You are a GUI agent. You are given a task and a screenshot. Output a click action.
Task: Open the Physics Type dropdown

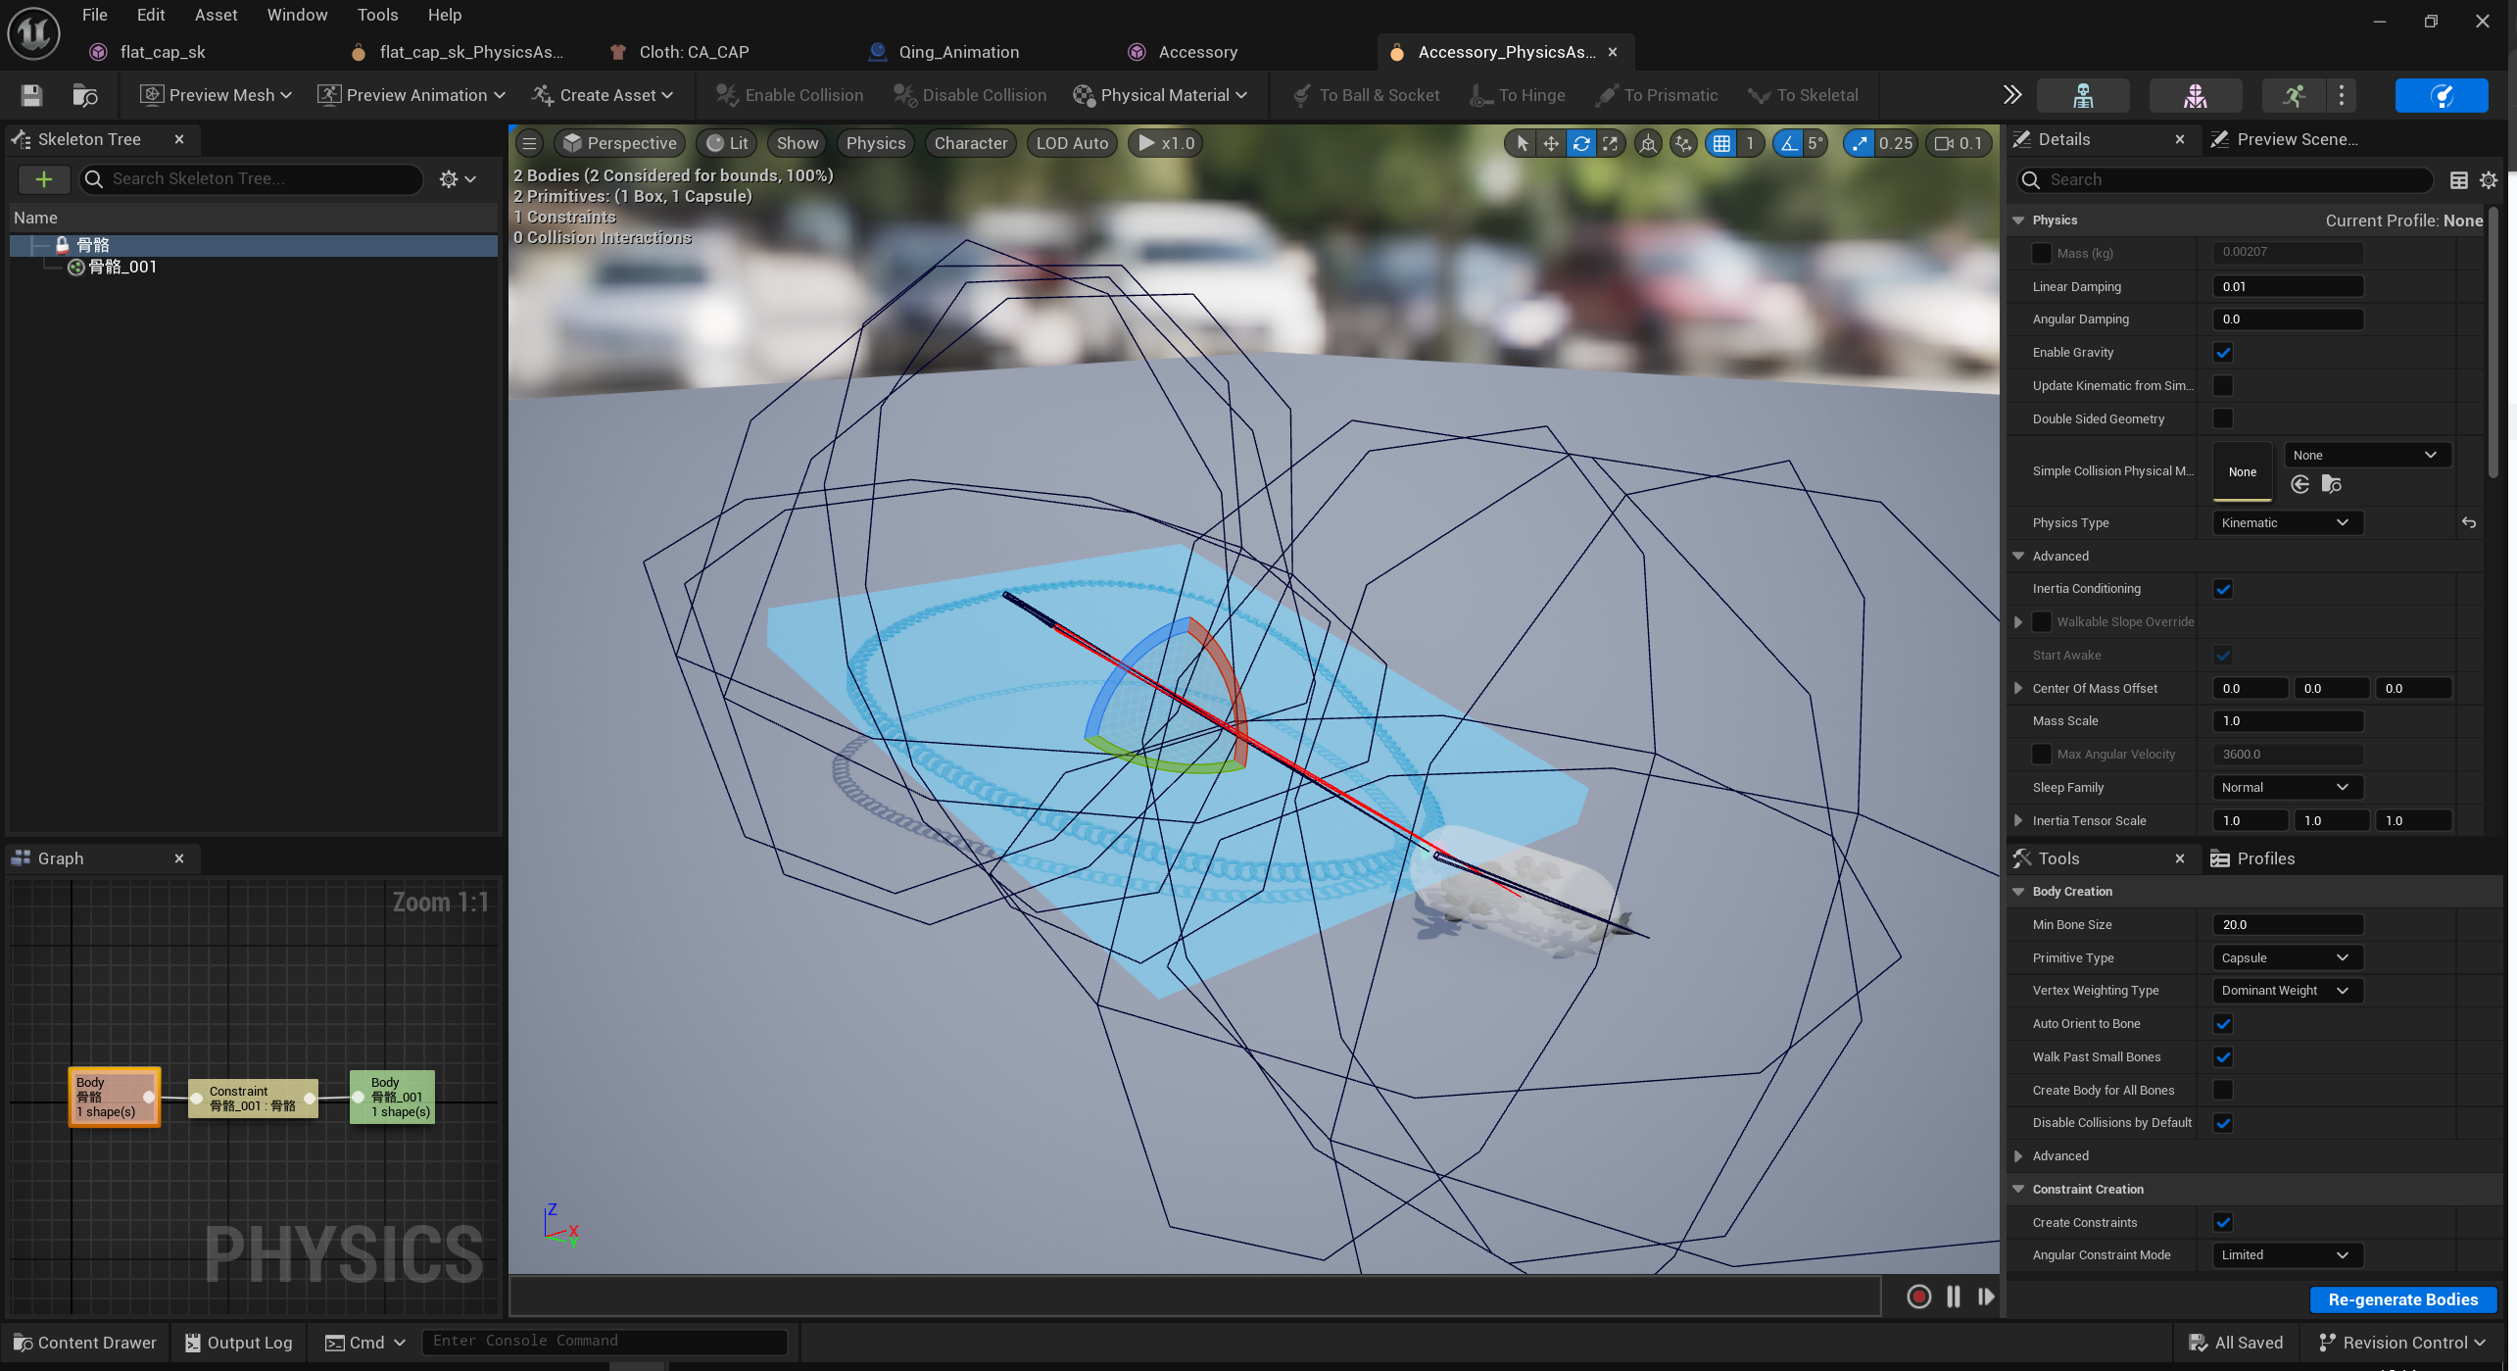pos(2287,523)
